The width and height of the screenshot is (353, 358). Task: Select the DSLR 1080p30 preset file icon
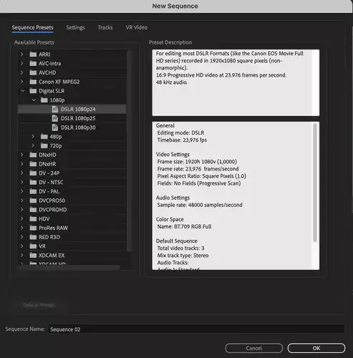pos(55,127)
